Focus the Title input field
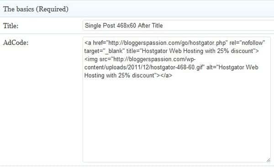This screenshot has width=274, height=168. pyautogui.click(x=179, y=26)
